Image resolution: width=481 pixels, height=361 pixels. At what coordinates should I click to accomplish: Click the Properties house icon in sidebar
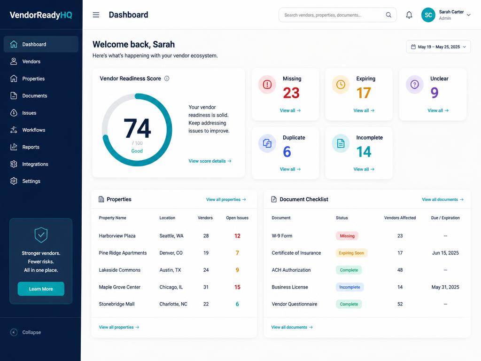point(14,78)
